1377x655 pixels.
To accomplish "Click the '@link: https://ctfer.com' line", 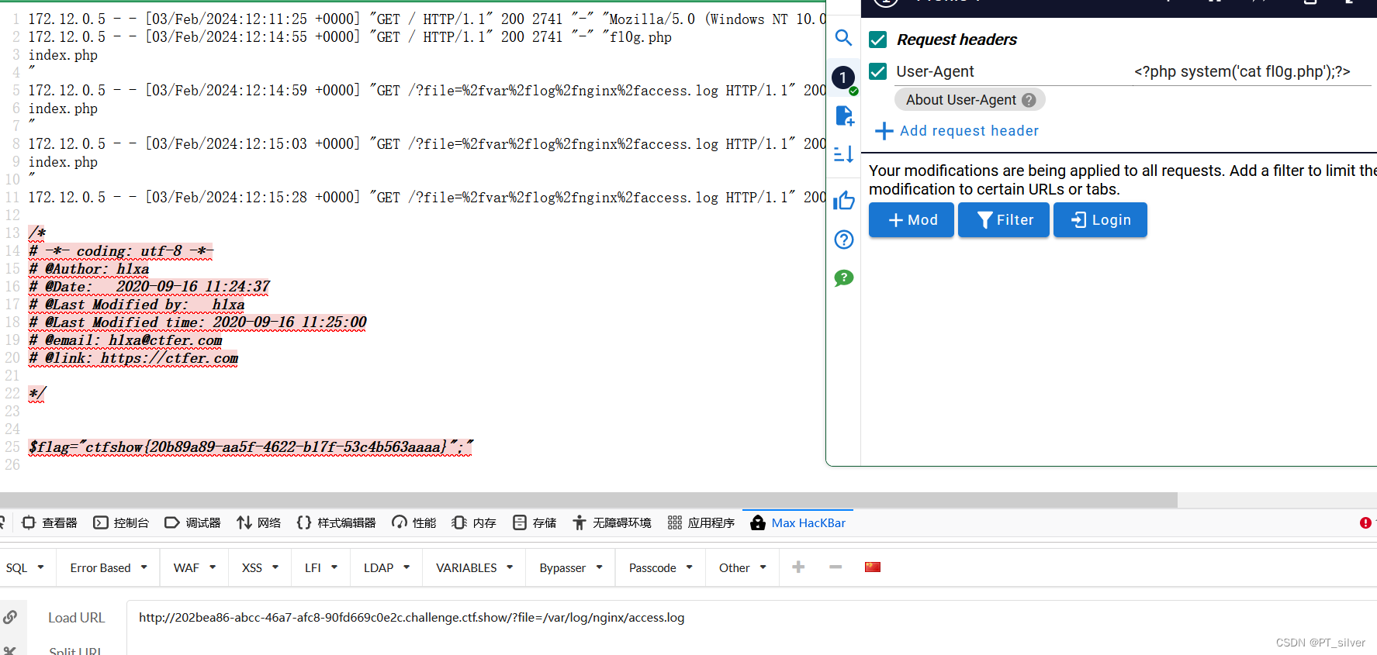I will (133, 358).
